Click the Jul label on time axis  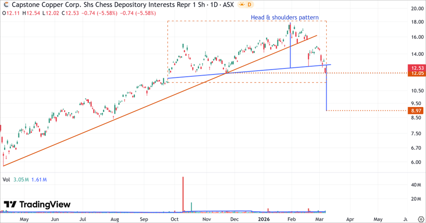click(x=83, y=219)
